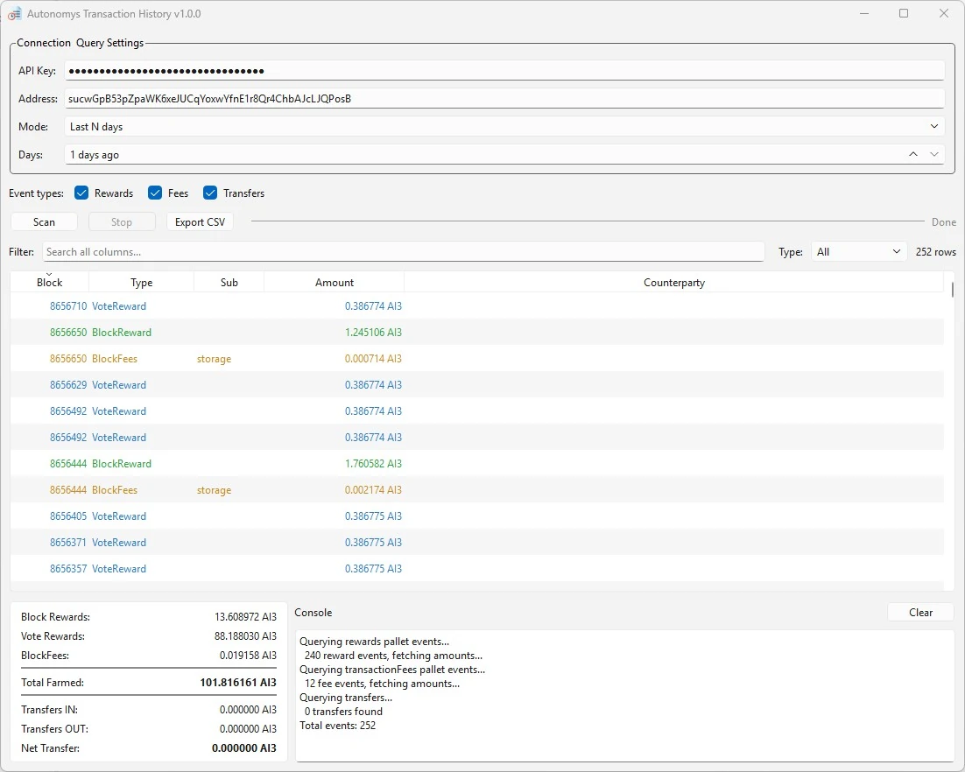Click the table's vertical scrollbar thumb
Viewport: 965px width, 772px height.
(952, 290)
